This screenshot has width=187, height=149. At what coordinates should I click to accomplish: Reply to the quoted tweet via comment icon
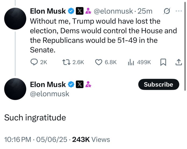[x=34, y=62]
